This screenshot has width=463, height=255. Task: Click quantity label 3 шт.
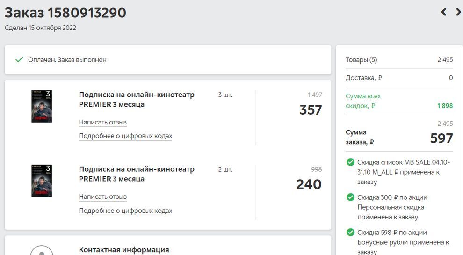click(225, 95)
